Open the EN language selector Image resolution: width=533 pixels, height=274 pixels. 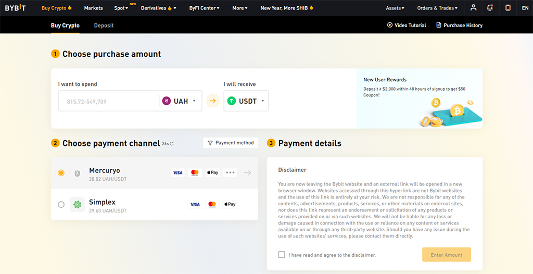525,8
